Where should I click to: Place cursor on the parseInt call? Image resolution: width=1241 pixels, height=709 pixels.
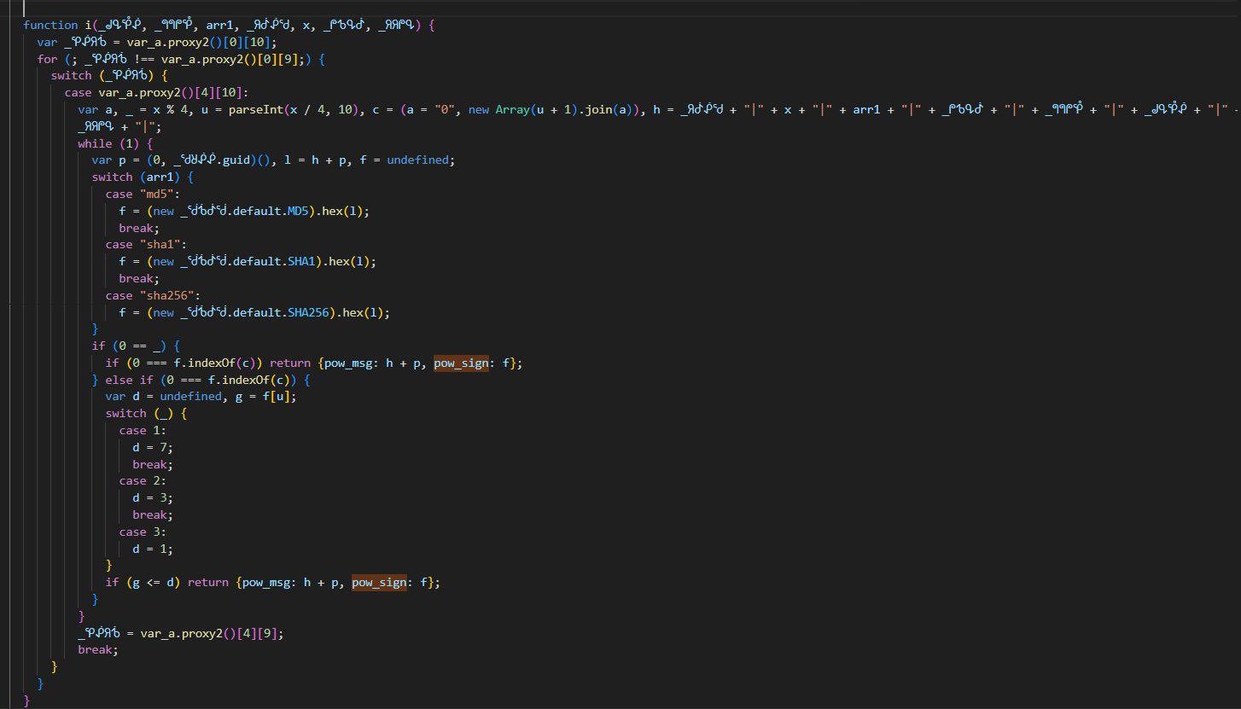253,110
